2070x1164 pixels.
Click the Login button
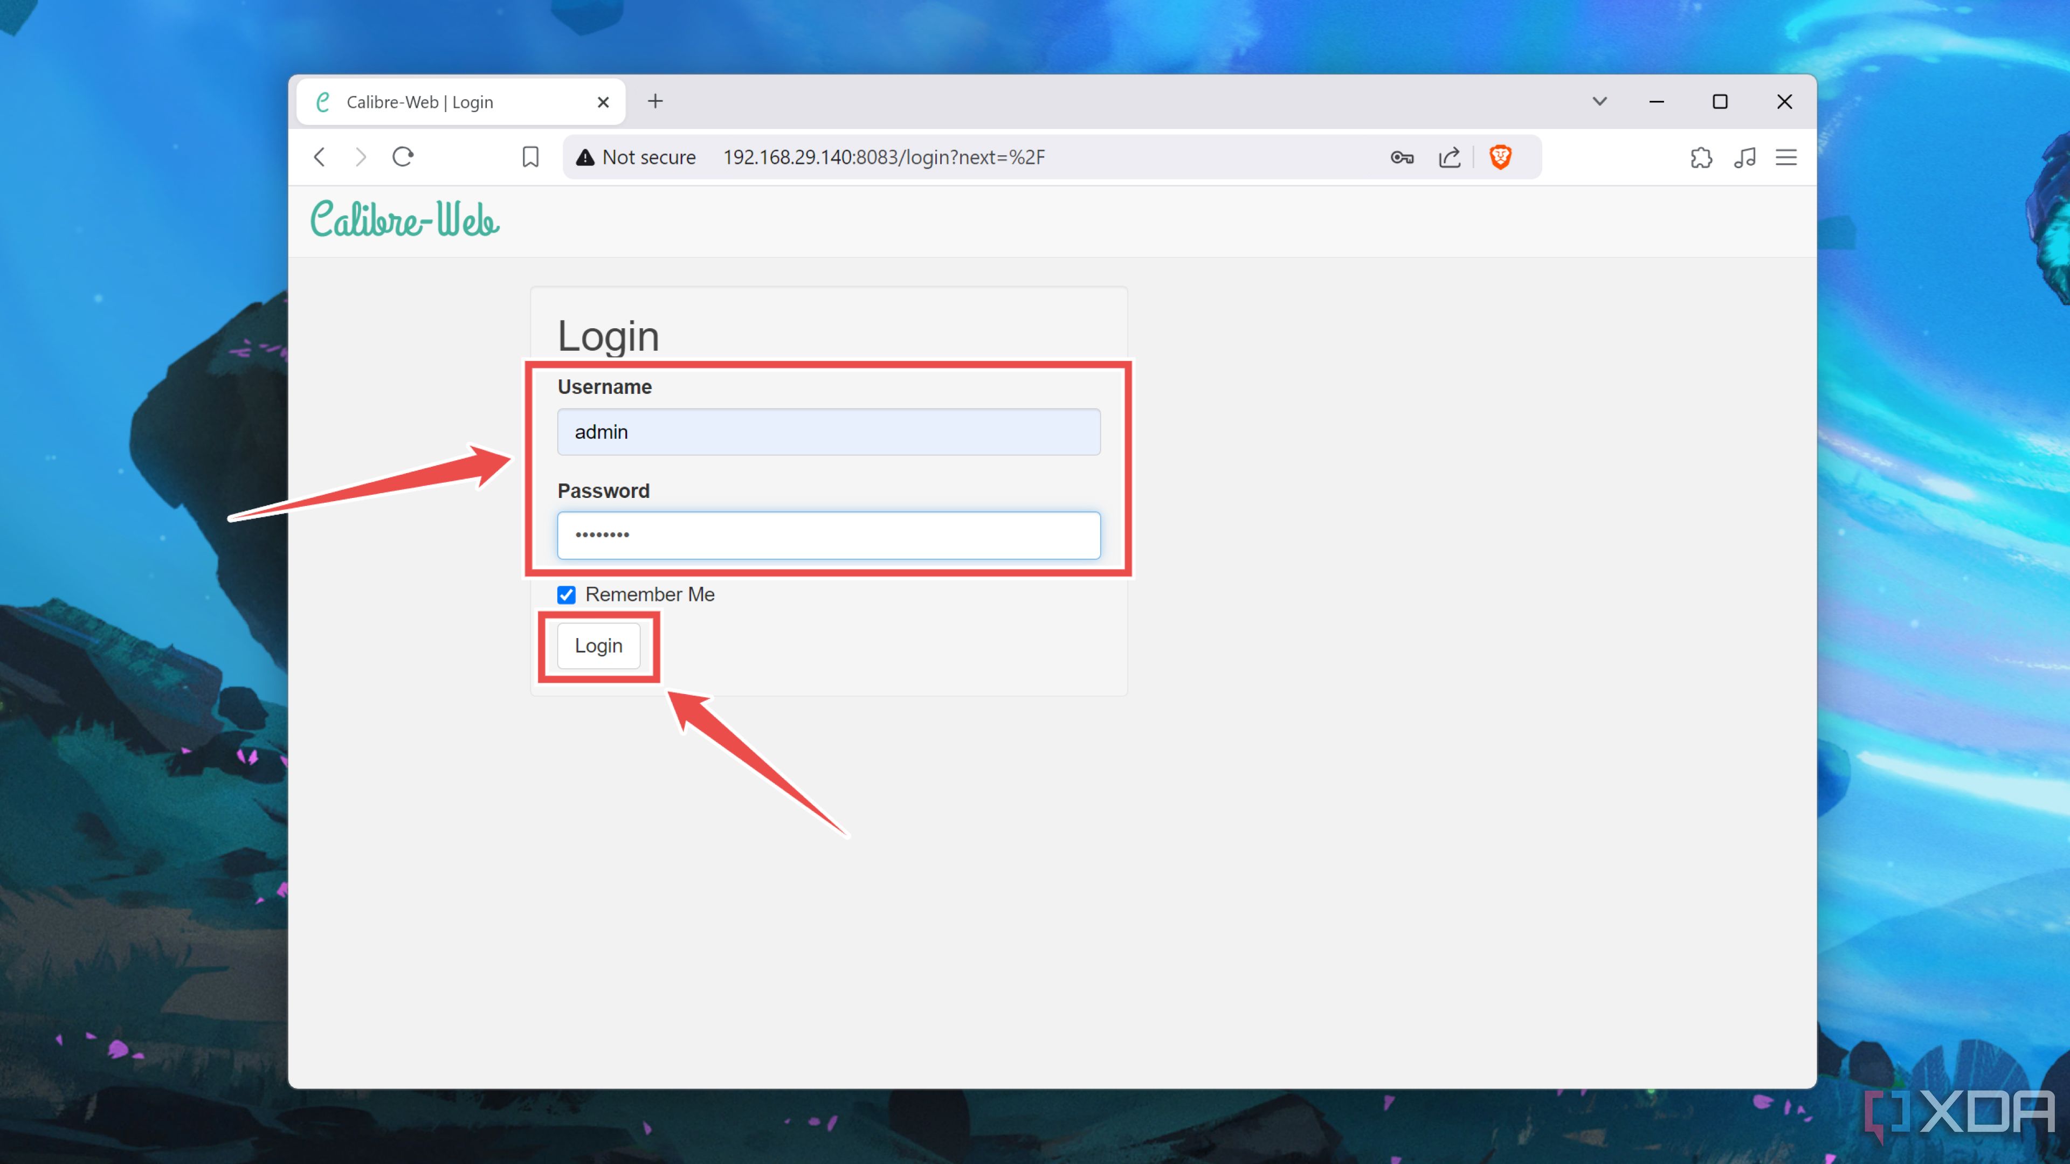(x=599, y=645)
